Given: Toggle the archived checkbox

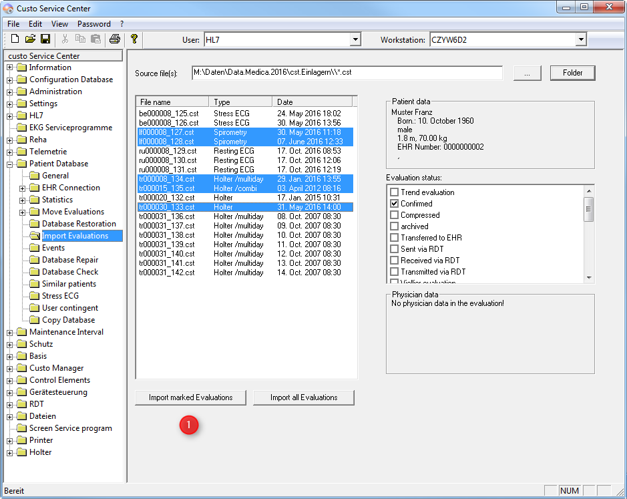Looking at the screenshot, I should point(394,226).
